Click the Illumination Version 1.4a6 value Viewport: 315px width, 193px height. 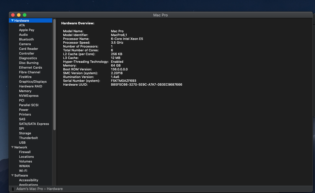[x=115, y=77]
